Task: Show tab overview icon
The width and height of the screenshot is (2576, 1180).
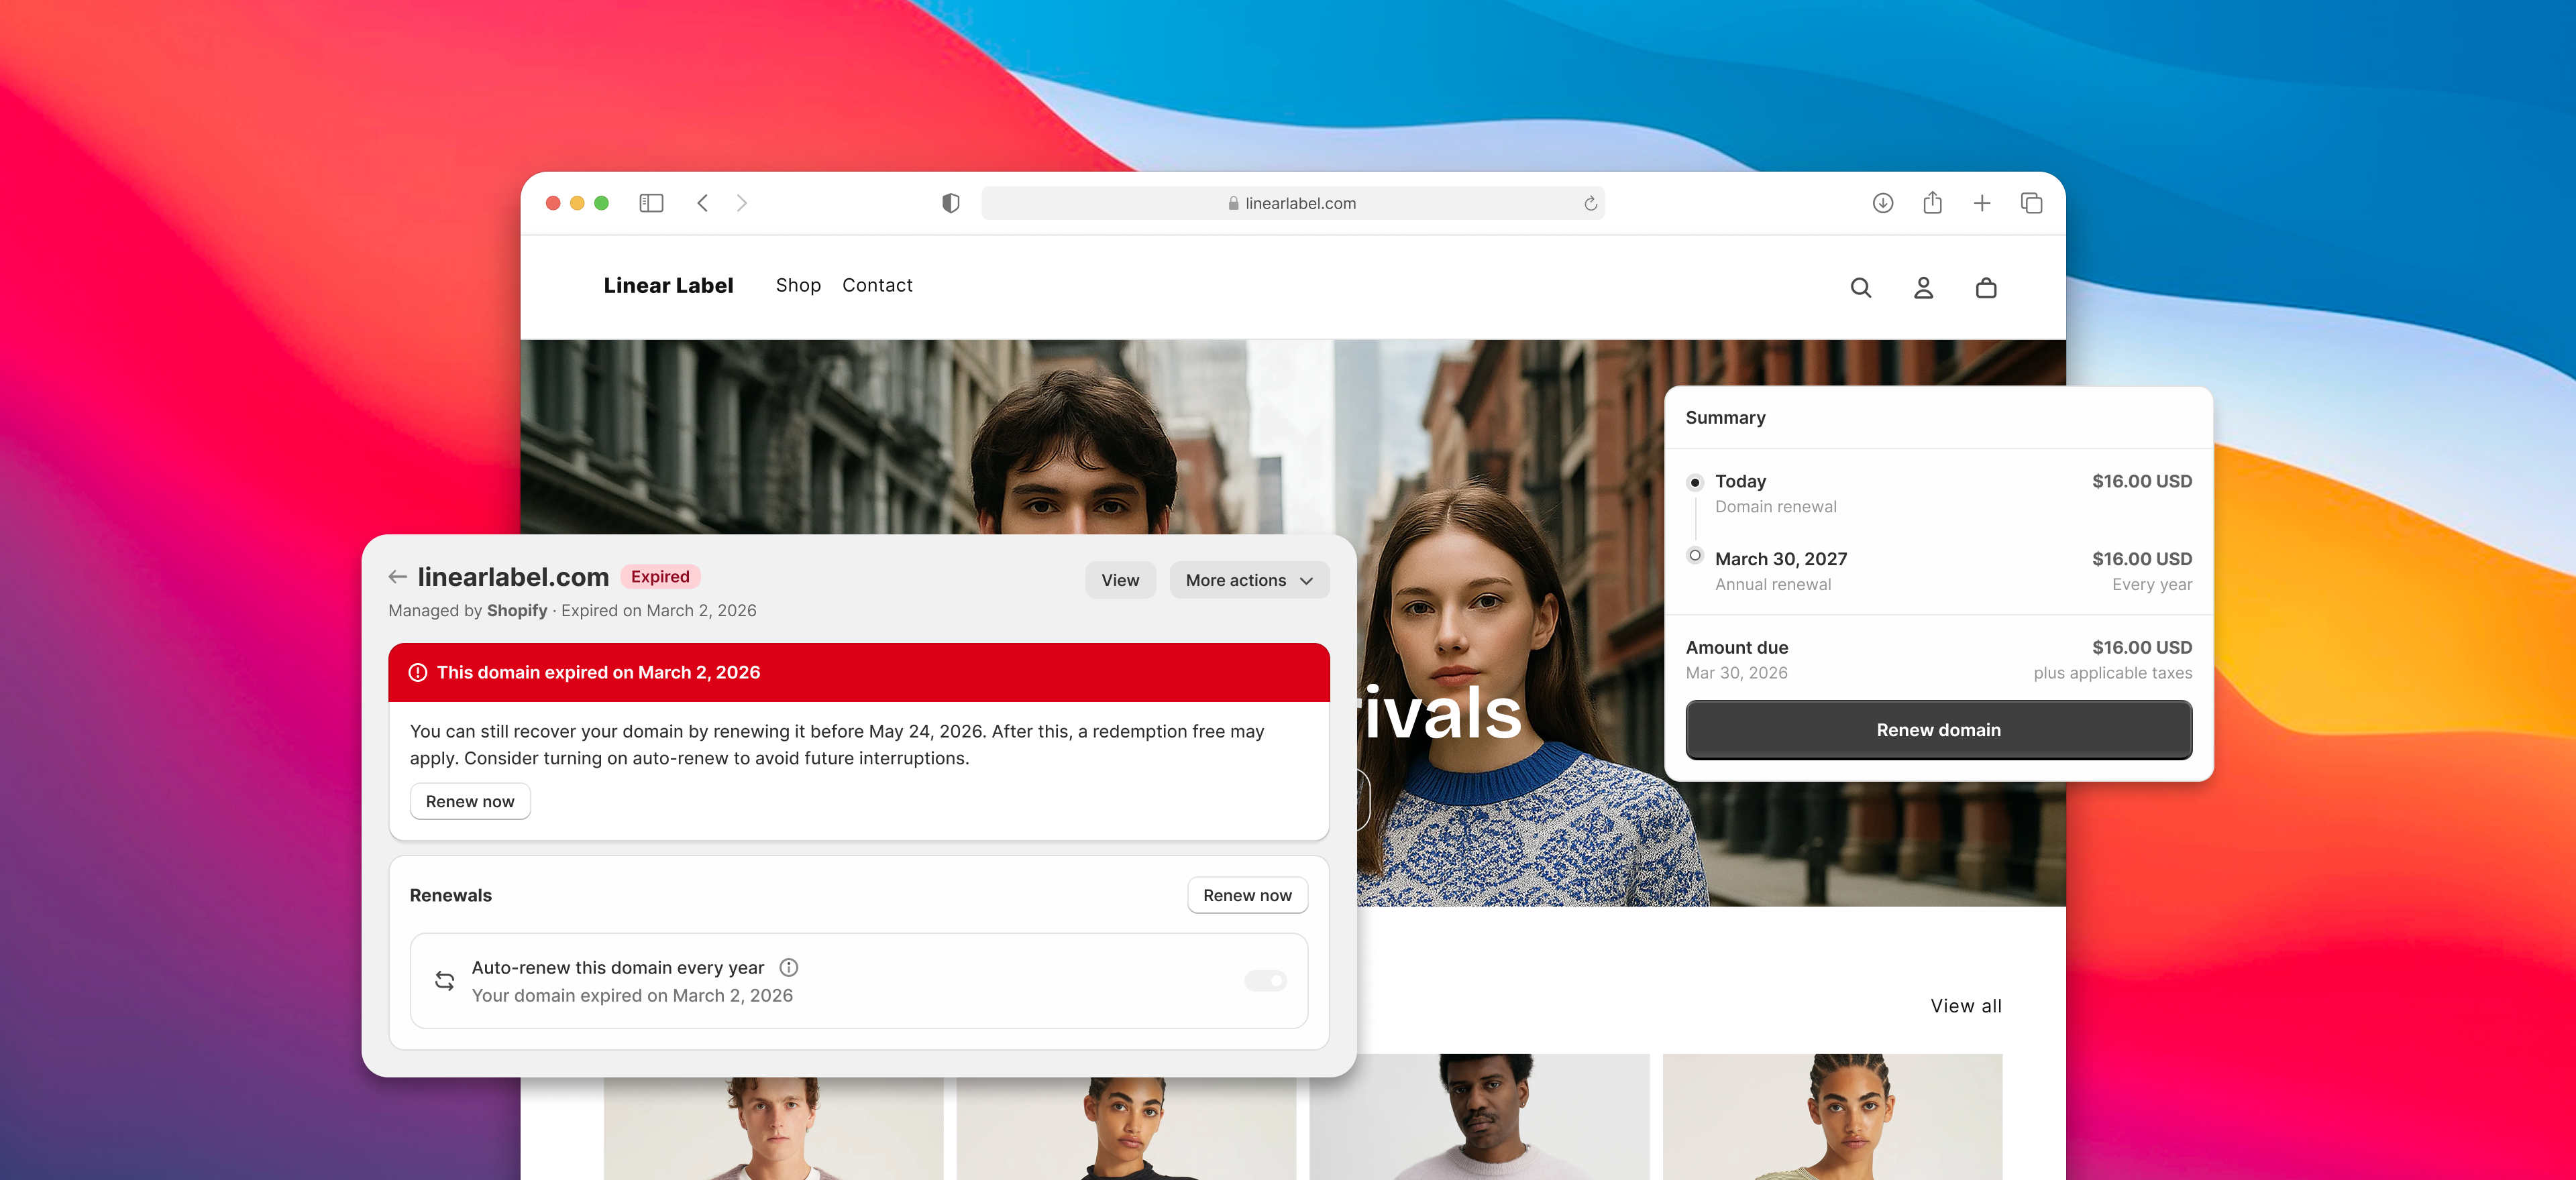Action: point(2031,203)
